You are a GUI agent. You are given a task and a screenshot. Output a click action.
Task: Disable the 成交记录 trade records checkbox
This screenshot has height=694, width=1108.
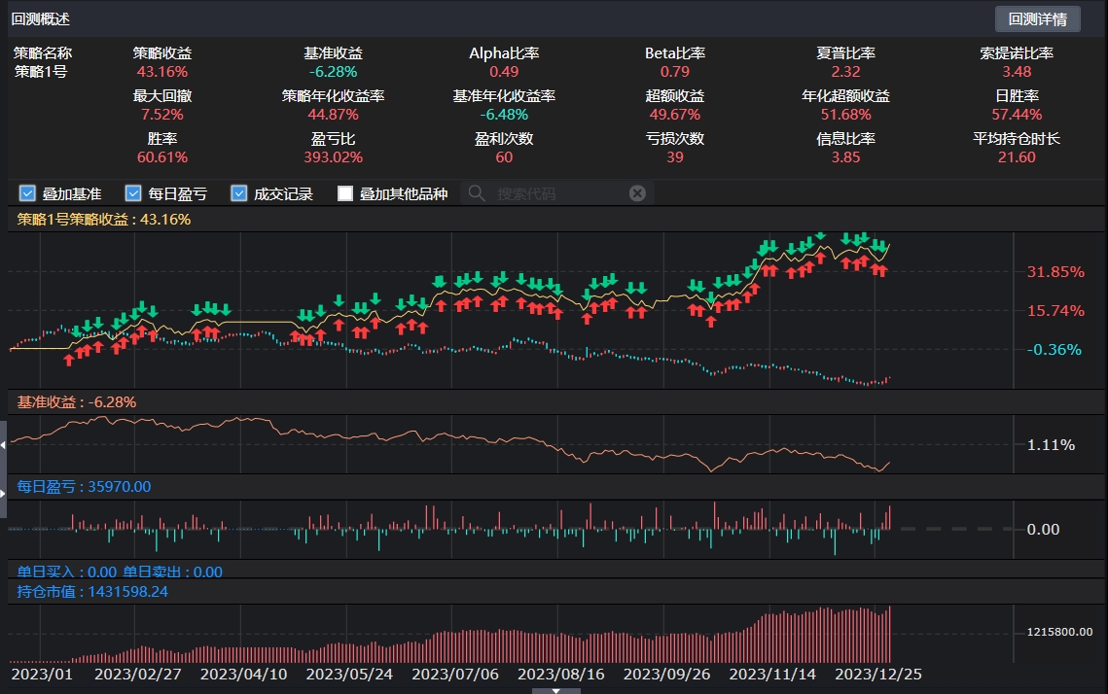pos(239,193)
